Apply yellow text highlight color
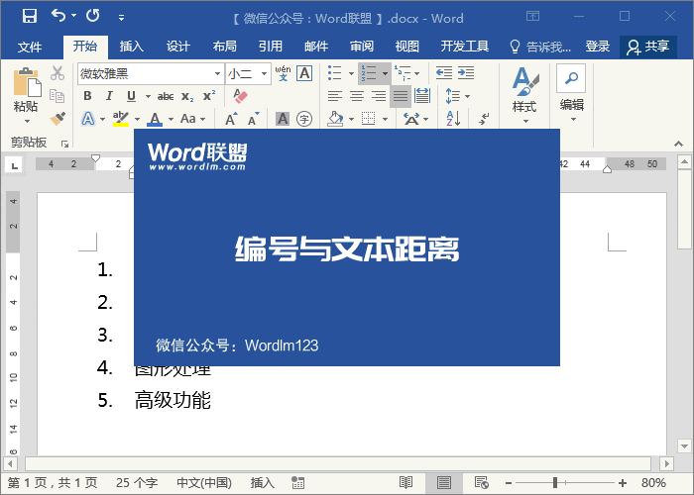The width and height of the screenshot is (694, 495). coord(120,119)
